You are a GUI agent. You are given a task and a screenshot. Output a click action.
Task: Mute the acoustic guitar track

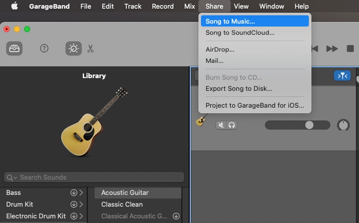[x=221, y=125]
